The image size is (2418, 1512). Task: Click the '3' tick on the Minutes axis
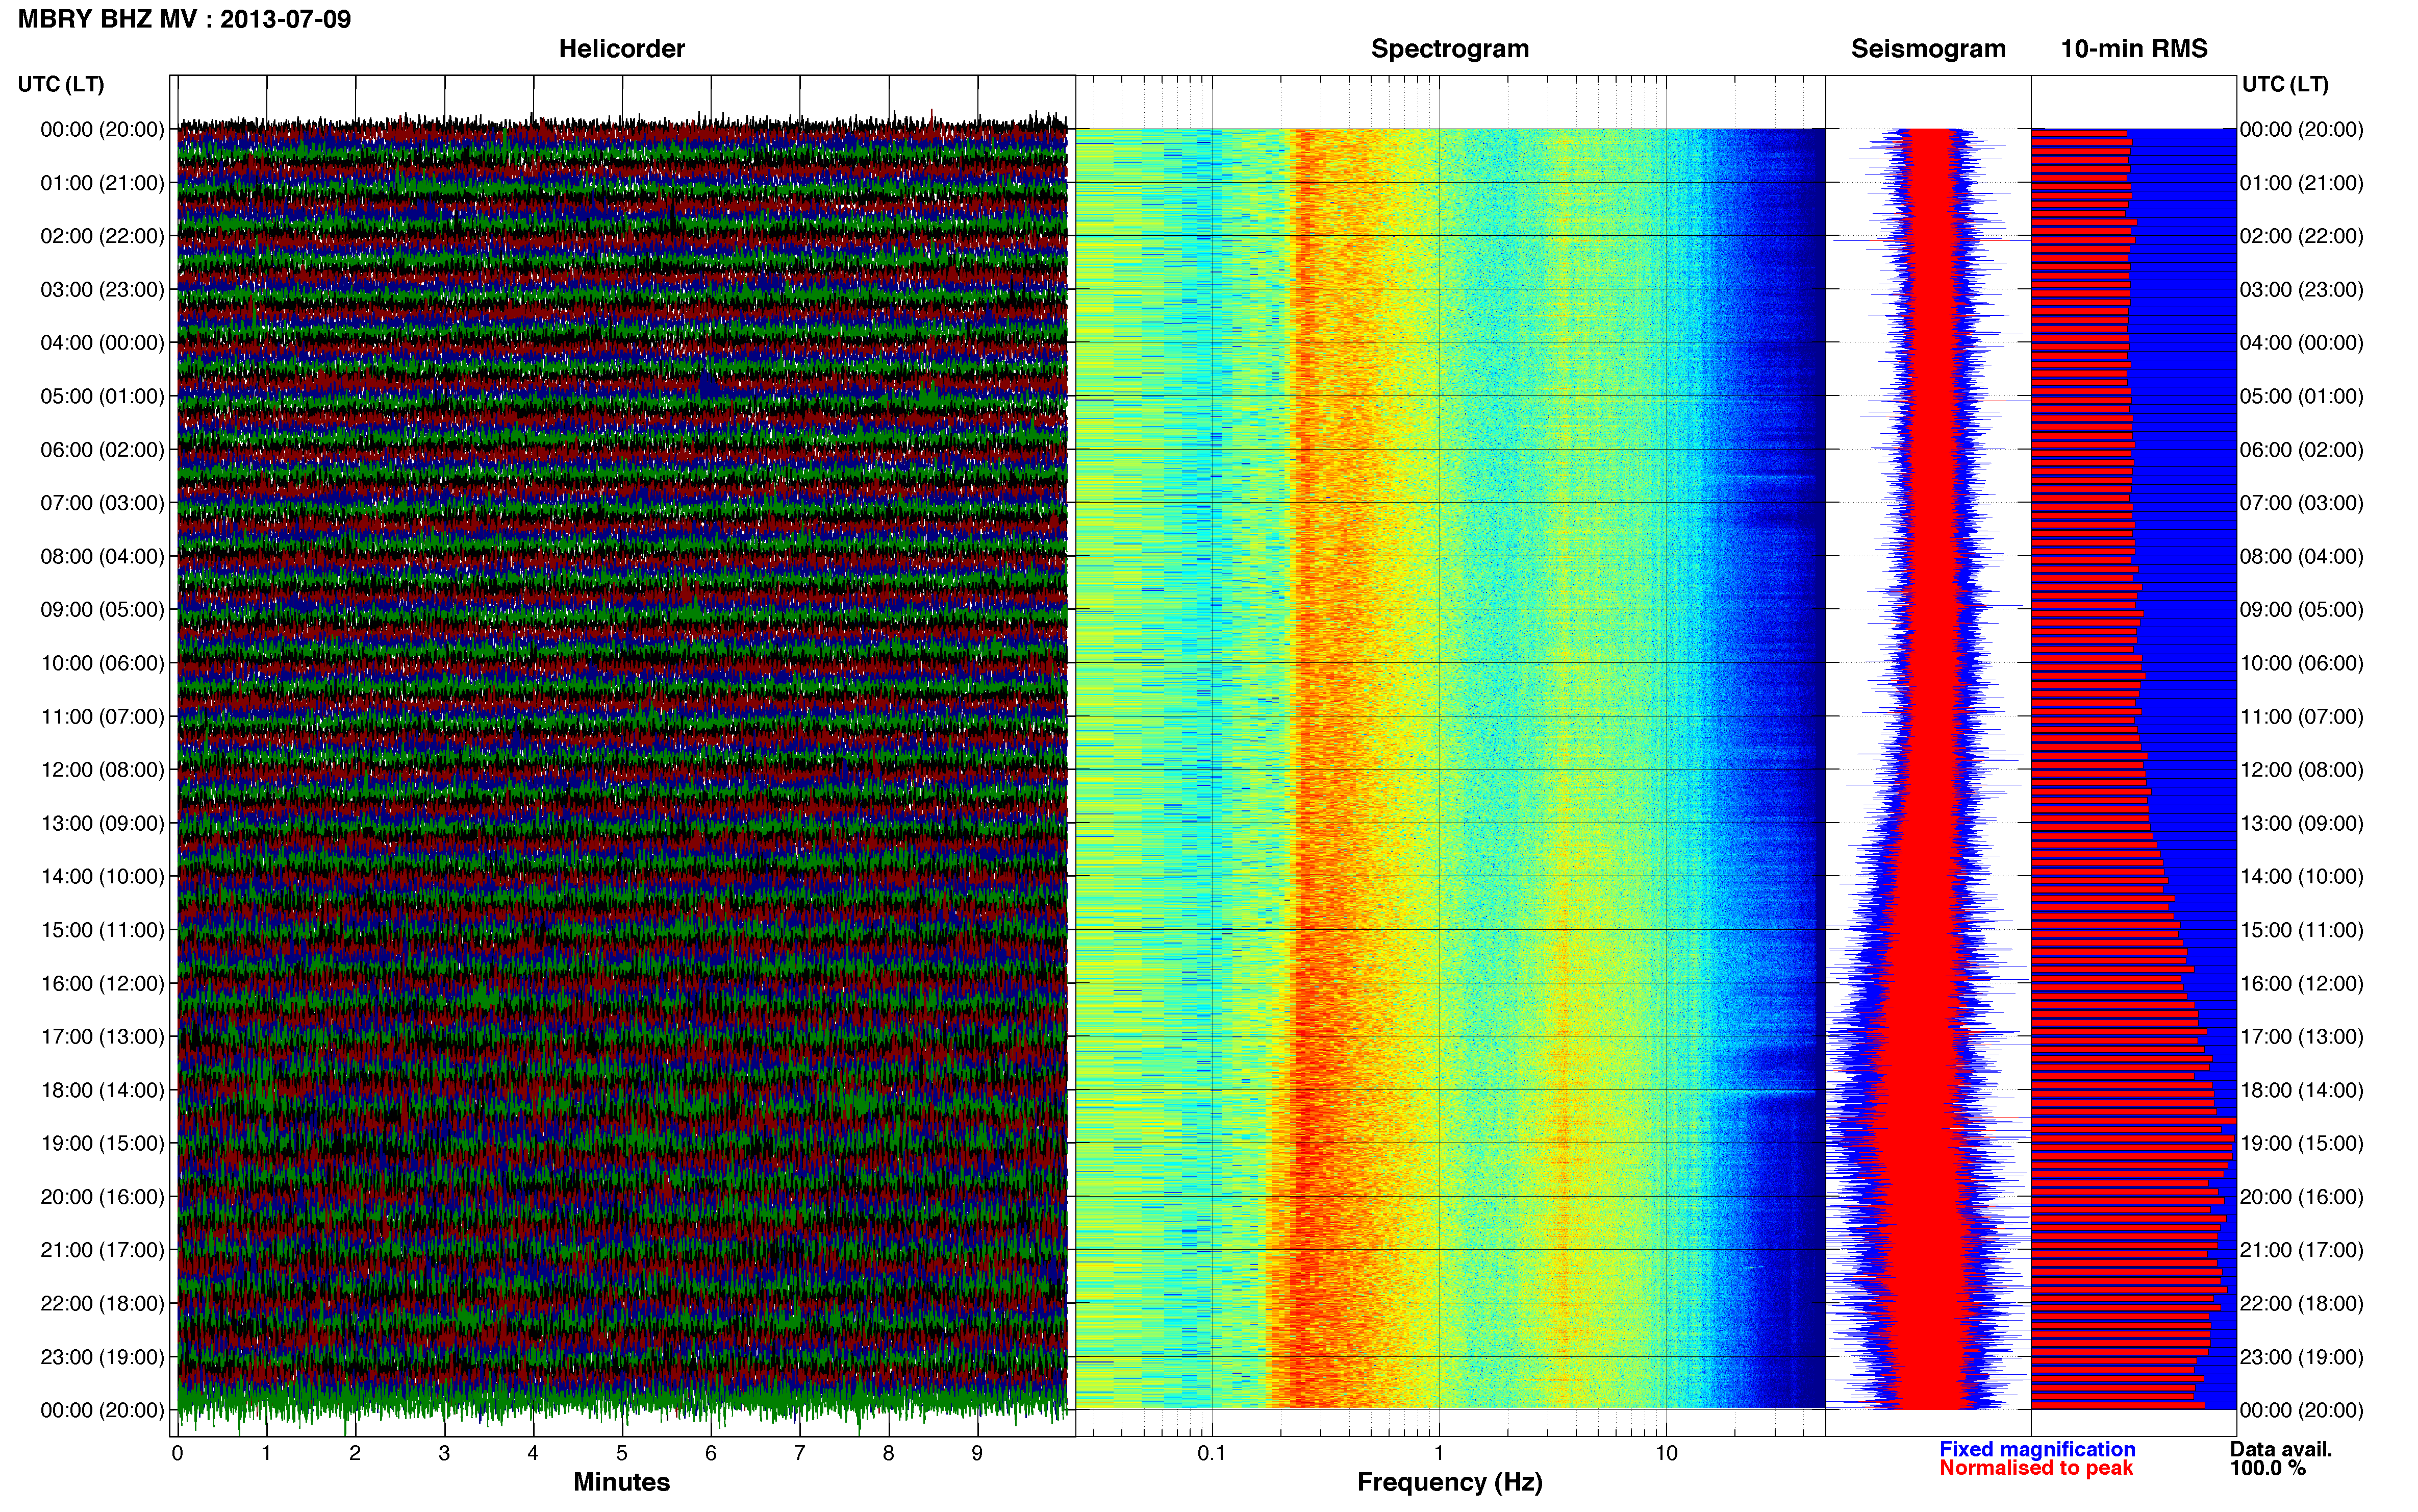(444, 1454)
